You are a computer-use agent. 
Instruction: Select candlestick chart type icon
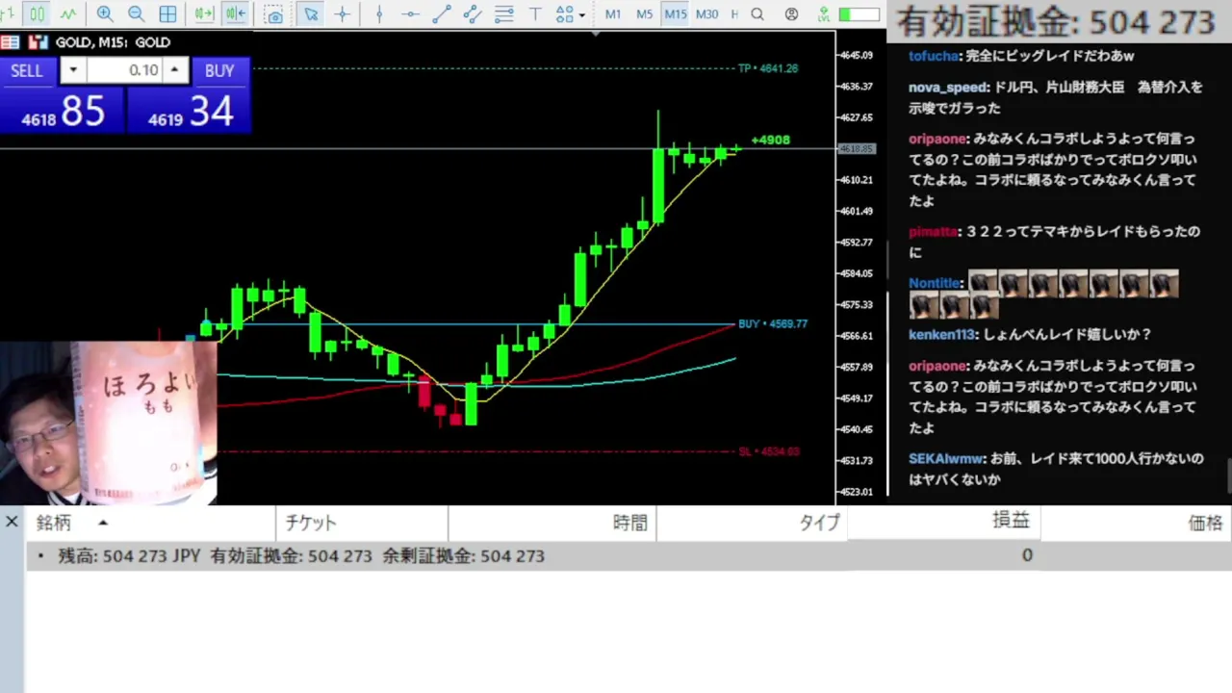click(x=36, y=14)
